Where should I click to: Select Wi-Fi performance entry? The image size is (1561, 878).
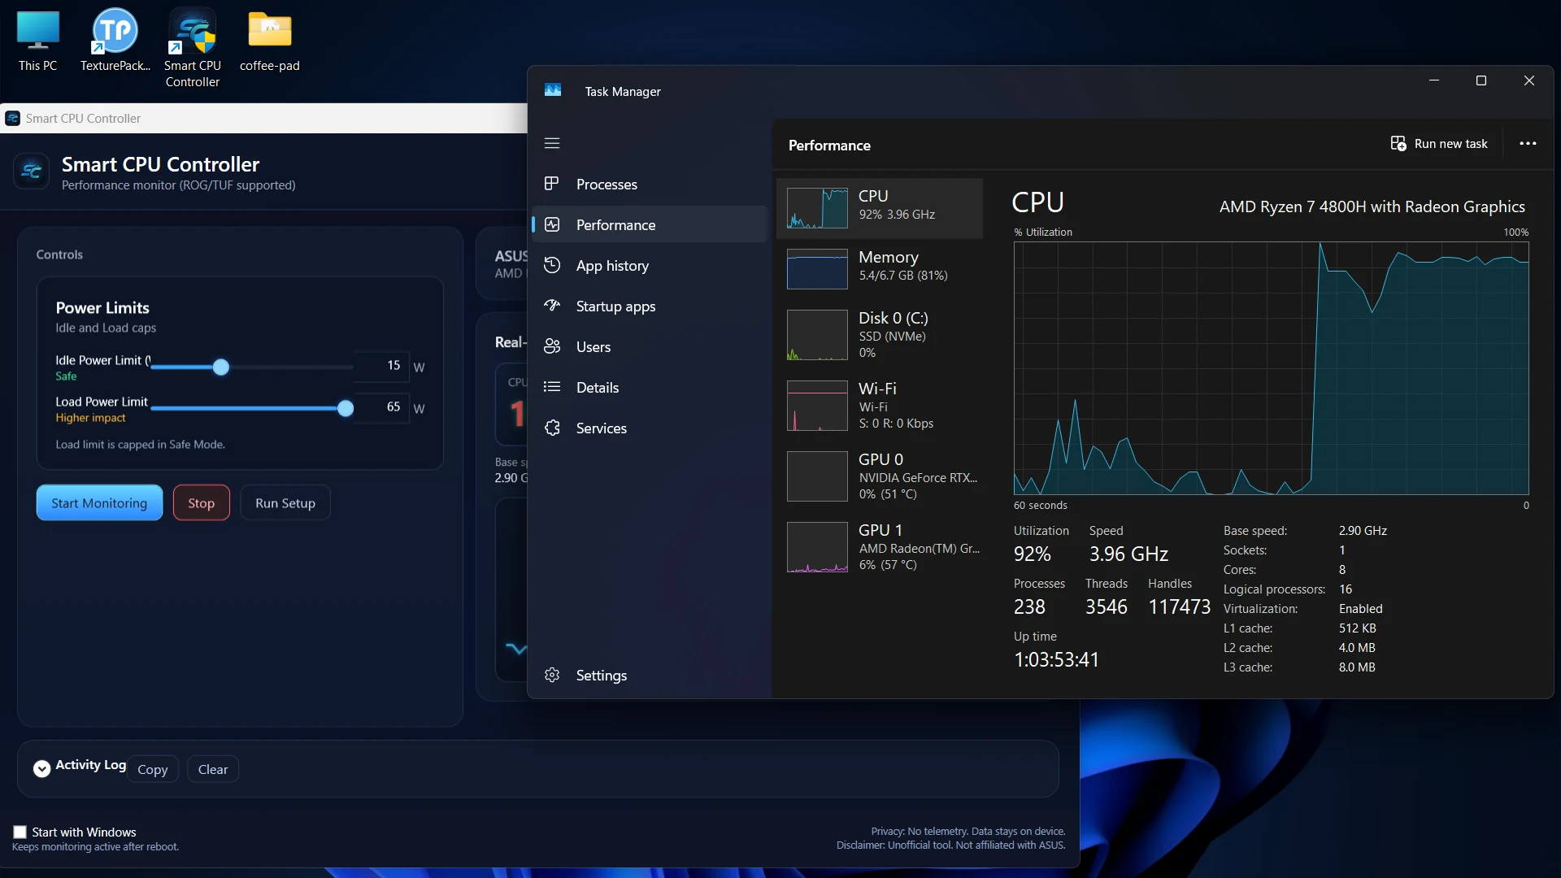[x=880, y=406]
